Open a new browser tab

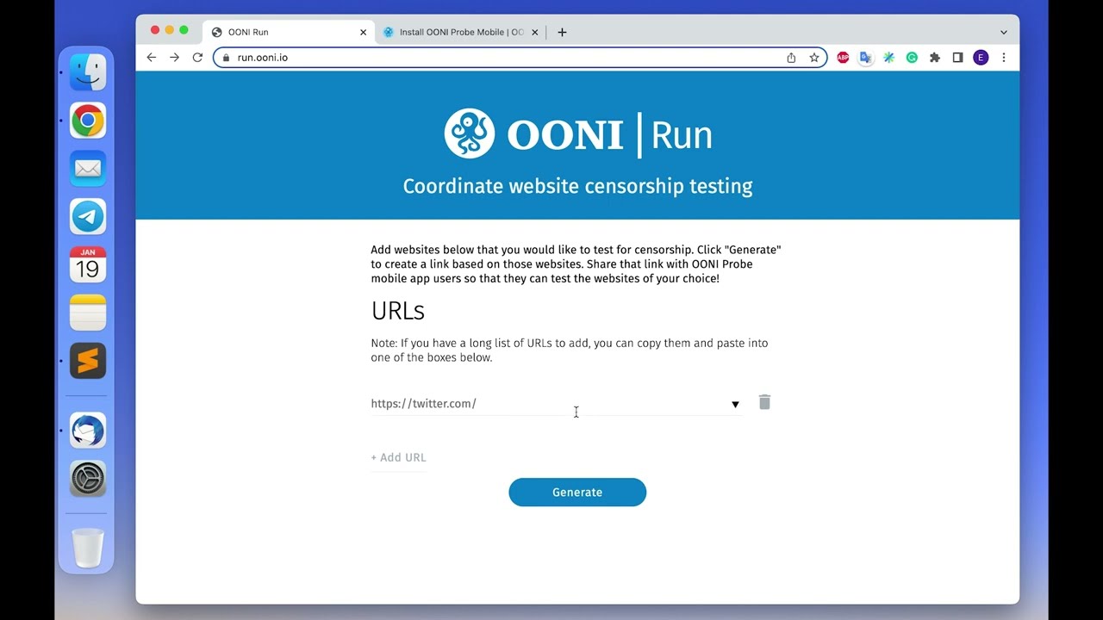pyautogui.click(x=562, y=32)
